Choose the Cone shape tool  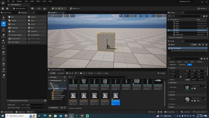(37, 21)
